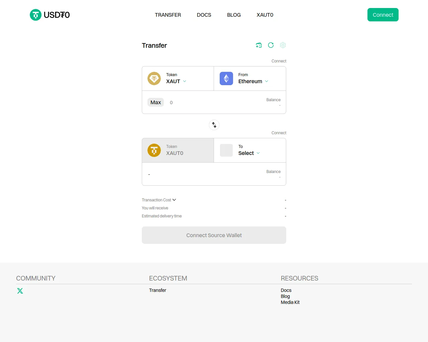Click the XAUT0 destination token field

click(178, 150)
